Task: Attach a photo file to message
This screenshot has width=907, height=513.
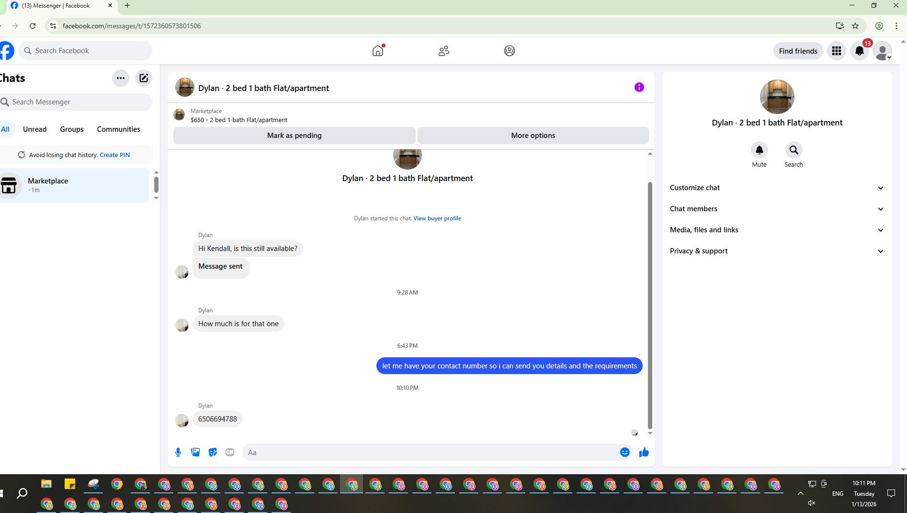Action: (195, 452)
